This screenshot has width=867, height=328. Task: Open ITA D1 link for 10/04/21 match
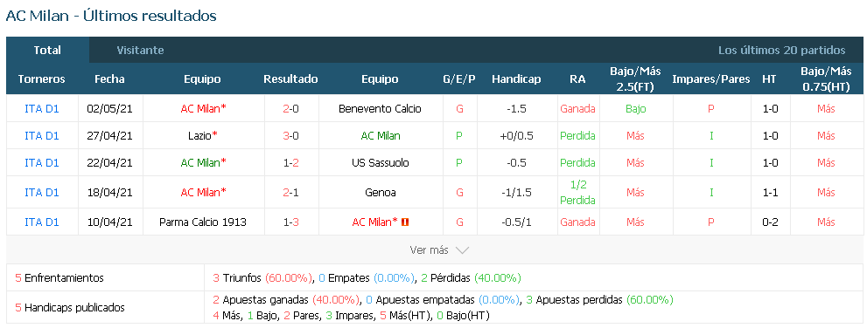point(42,222)
